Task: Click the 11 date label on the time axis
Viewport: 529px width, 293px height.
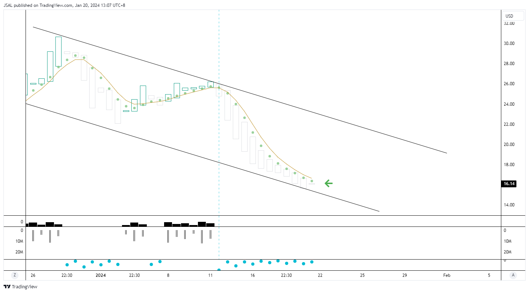Action: point(211,275)
